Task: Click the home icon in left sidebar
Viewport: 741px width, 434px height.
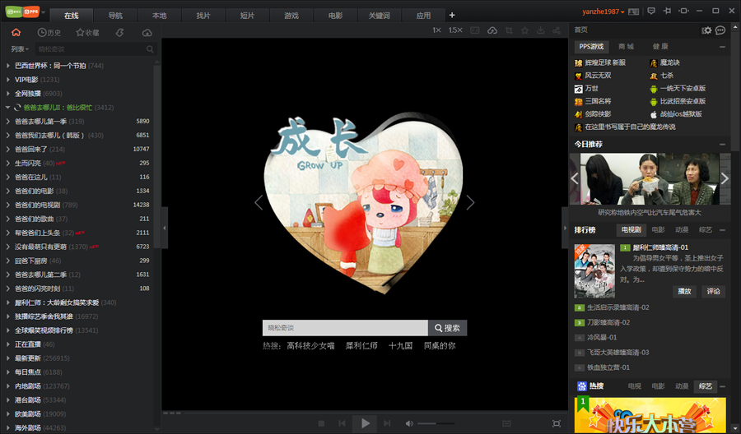Action: coord(16,32)
